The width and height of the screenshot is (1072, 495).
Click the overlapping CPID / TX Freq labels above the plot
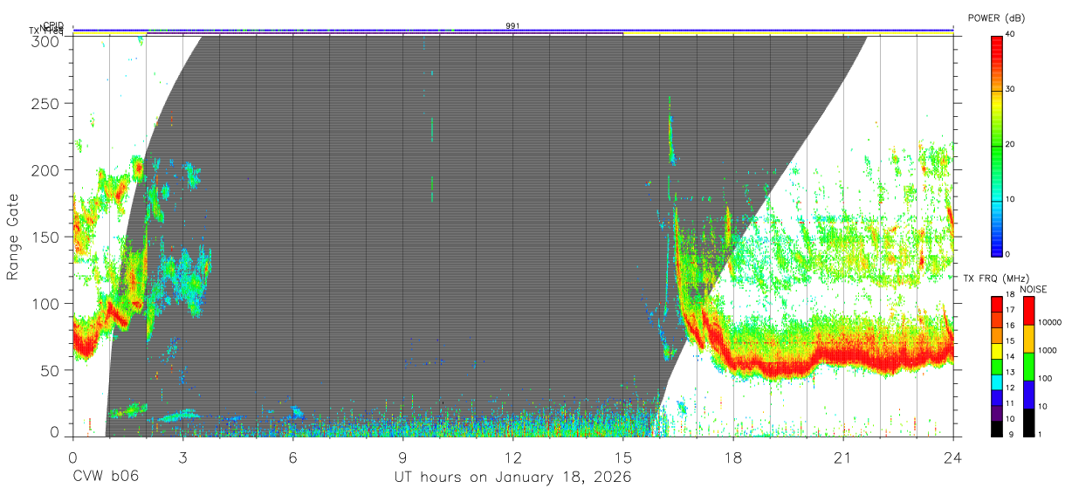[x=48, y=28]
